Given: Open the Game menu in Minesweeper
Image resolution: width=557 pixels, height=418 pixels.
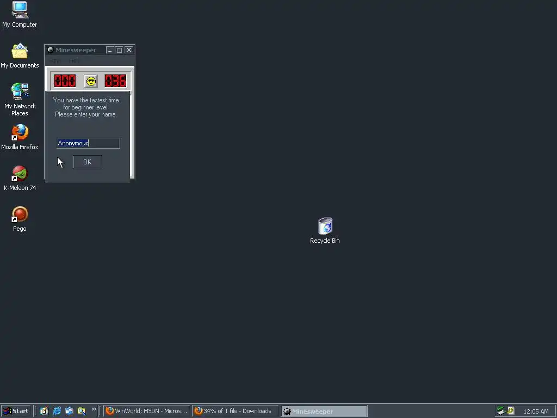Looking at the screenshot, I should 55,61.
